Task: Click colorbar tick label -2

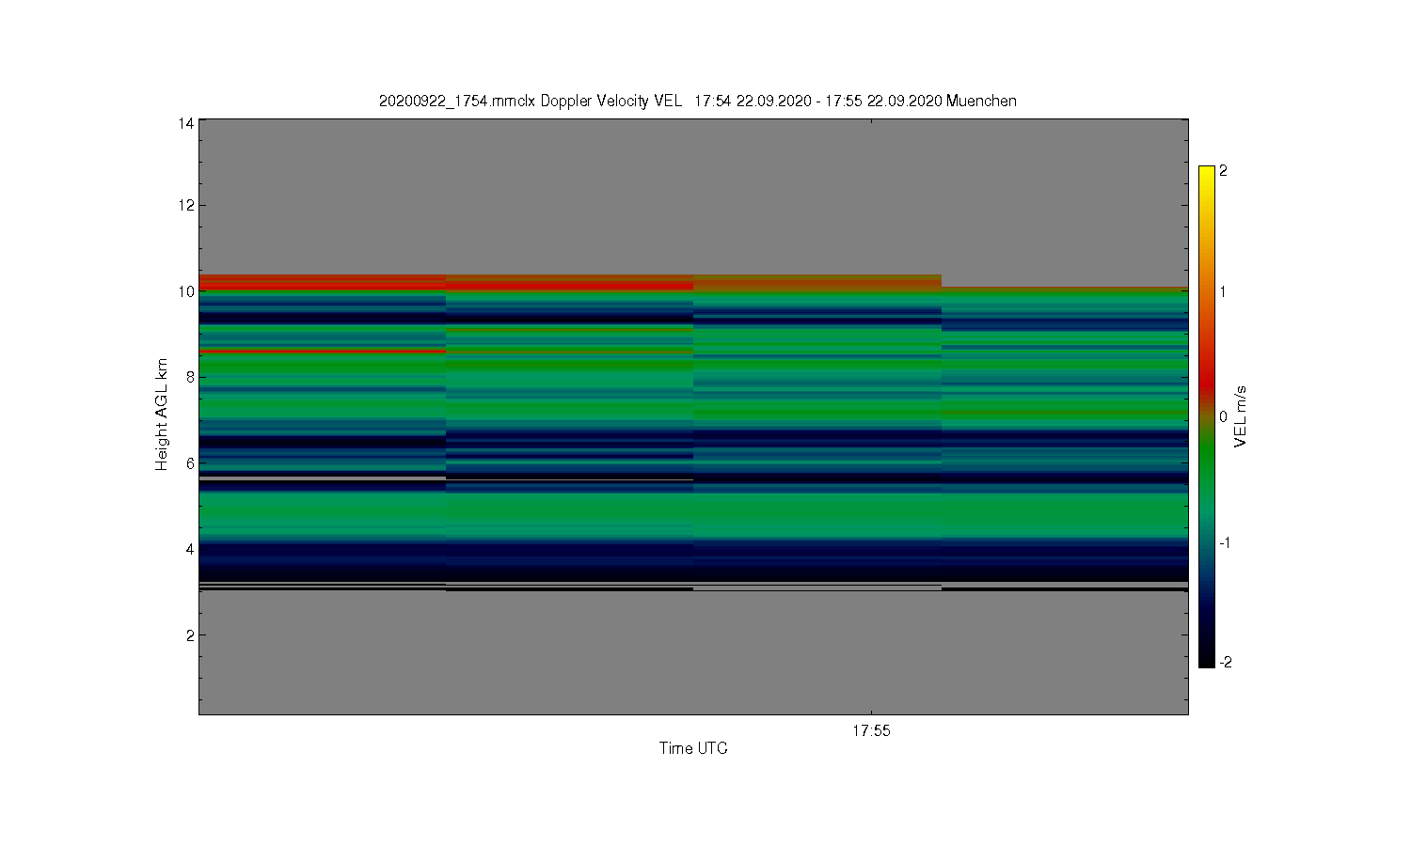Action: (x=1225, y=662)
